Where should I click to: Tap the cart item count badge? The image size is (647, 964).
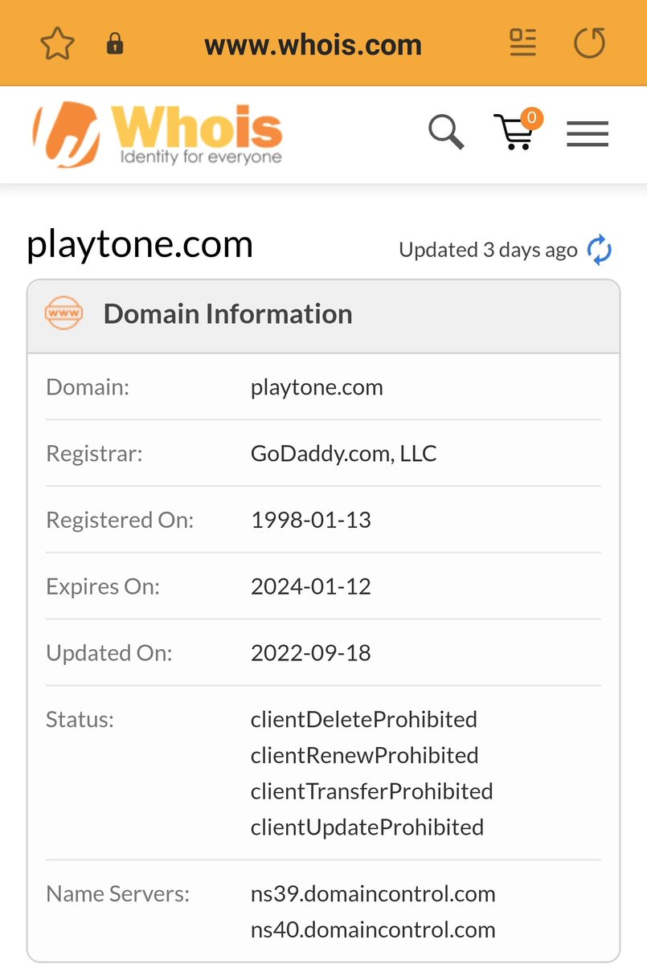tap(531, 118)
